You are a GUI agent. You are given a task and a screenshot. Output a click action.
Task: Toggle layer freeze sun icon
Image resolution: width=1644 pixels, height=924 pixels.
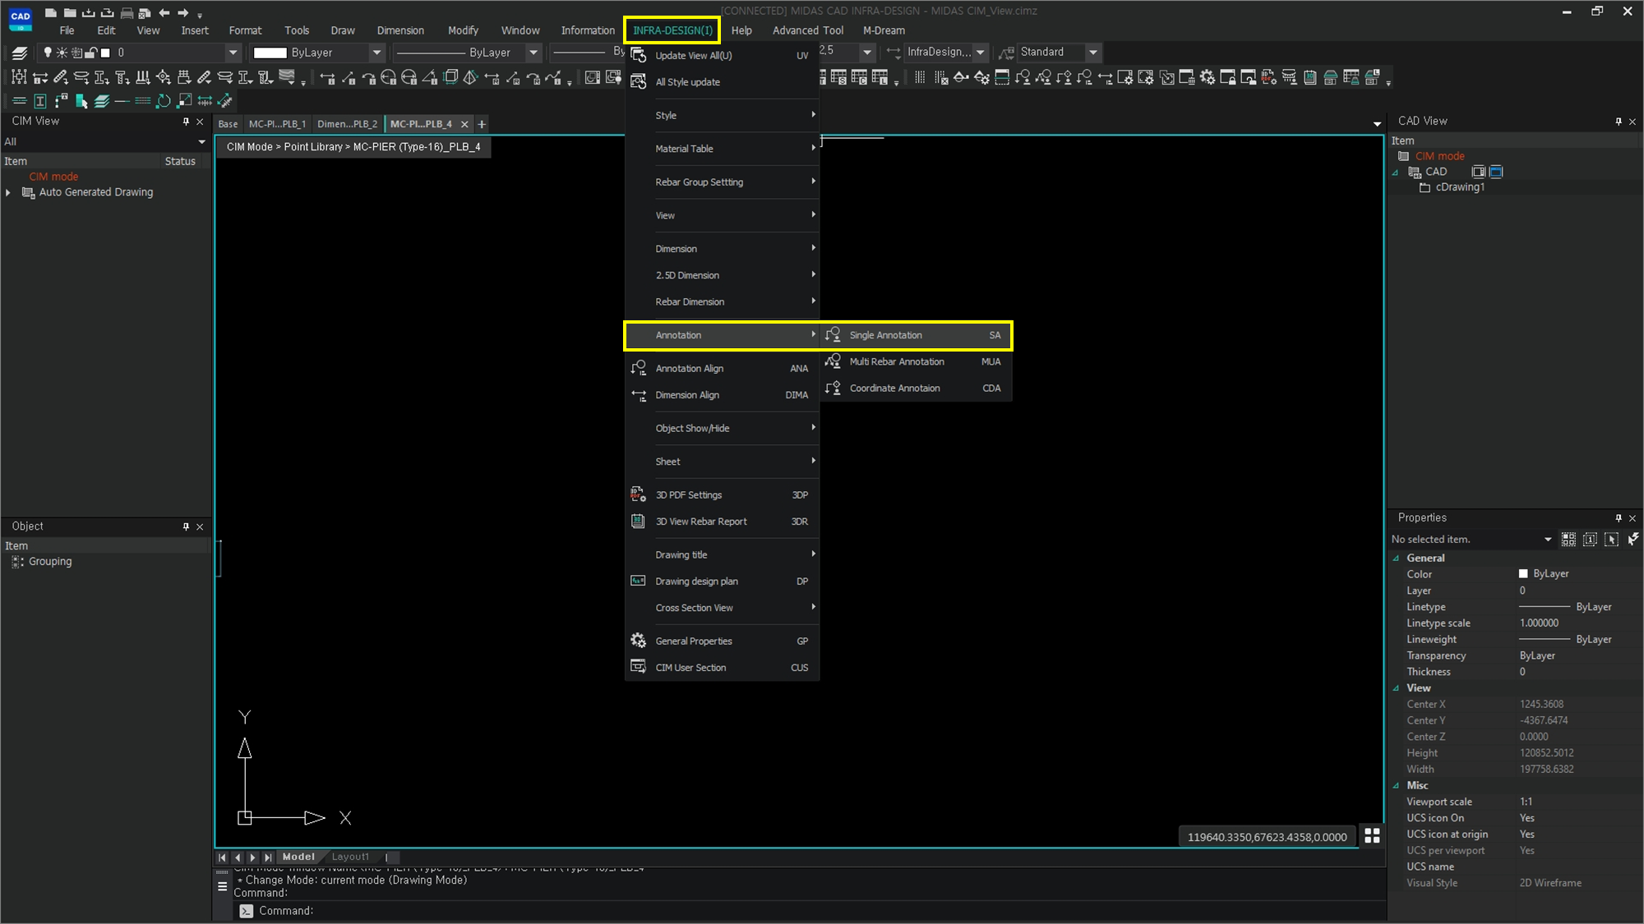pos(62,53)
